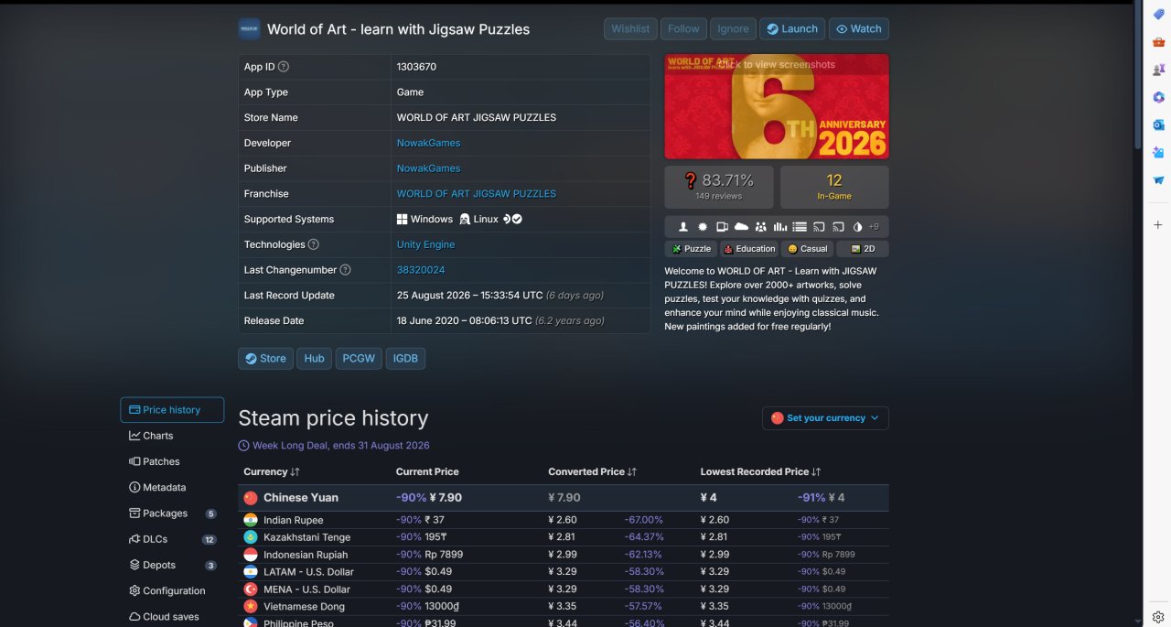Image resolution: width=1171 pixels, height=627 pixels.
Task: Open the Patches sidebar tab
Action: (172, 461)
